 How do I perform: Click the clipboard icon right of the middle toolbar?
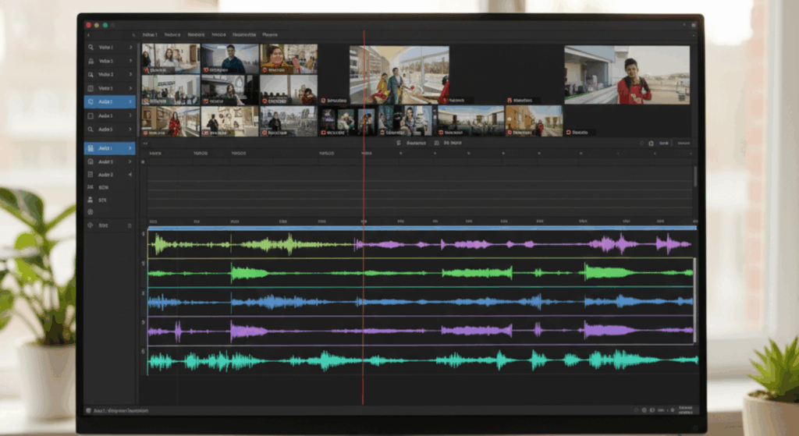point(651,144)
